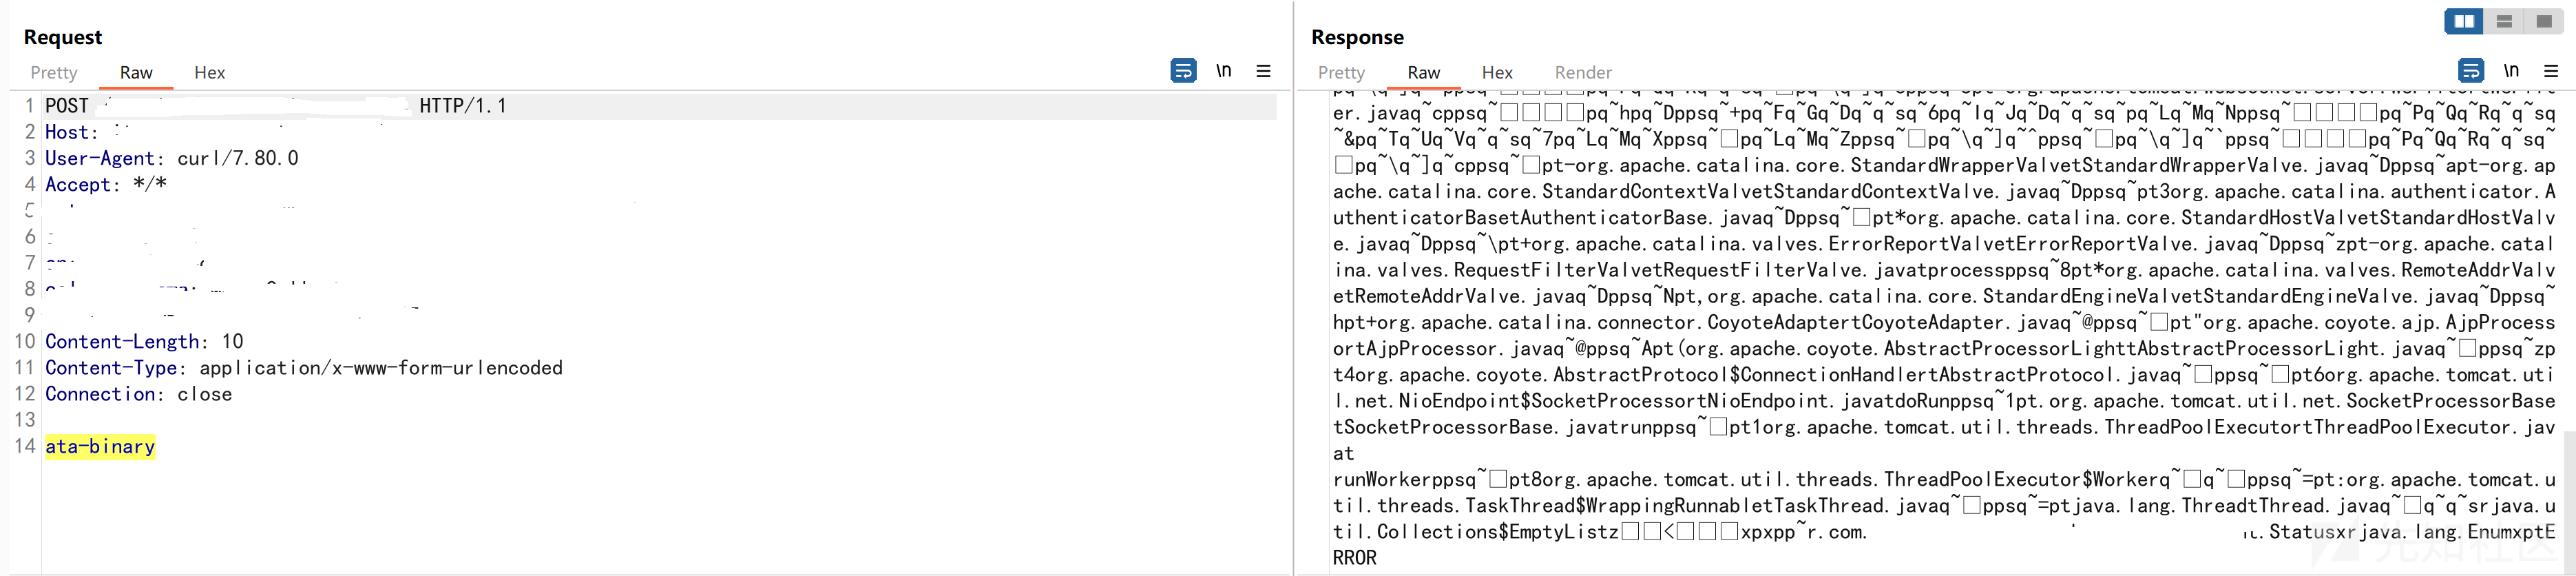Show non-printable characters in the Request panel

1224,71
